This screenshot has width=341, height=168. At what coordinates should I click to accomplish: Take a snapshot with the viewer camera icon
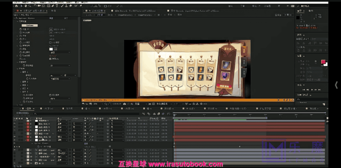tap(125, 104)
